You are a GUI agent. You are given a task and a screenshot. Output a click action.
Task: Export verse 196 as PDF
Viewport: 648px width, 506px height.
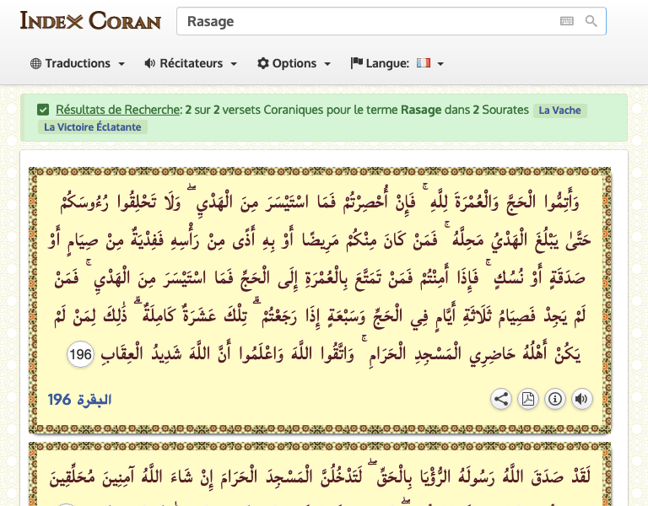click(x=528, y=399)
